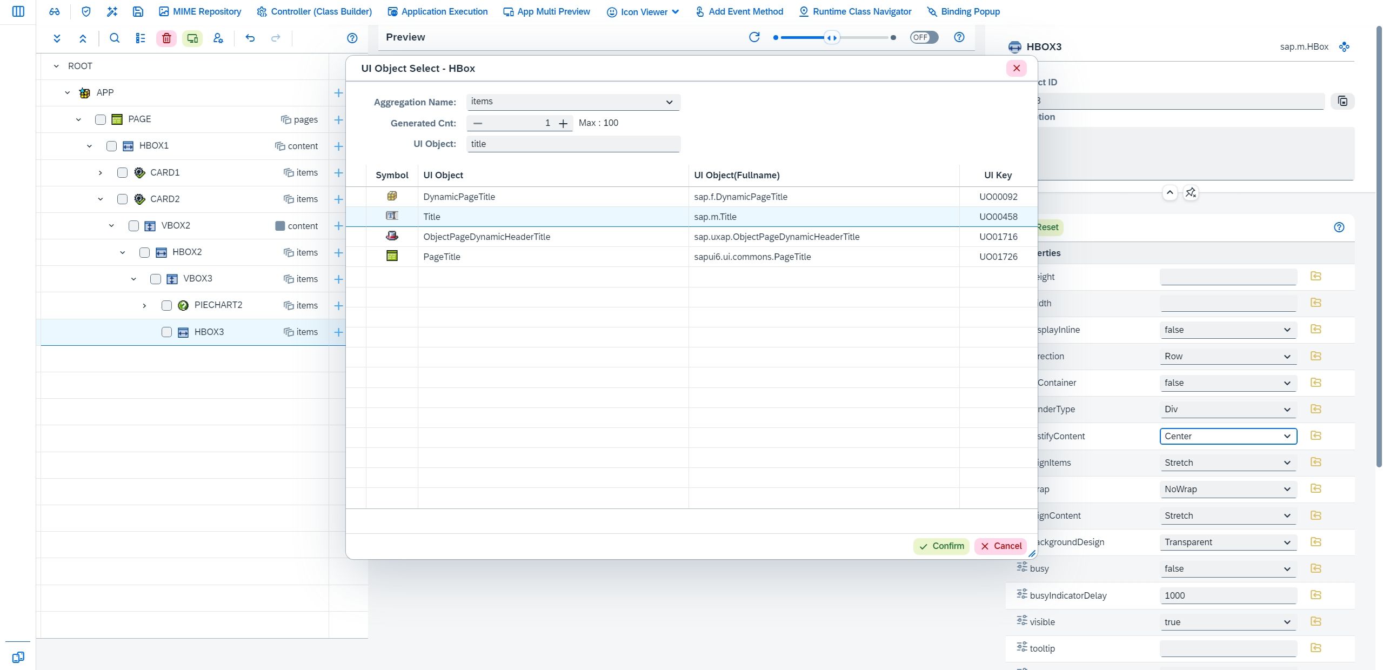Collapse the CARD2 tree node
This screenshot has height=670, width=1383.
point(100,199)
